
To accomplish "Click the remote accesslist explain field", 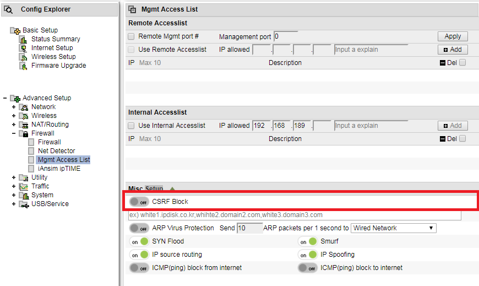I will (x=371, y=50).
